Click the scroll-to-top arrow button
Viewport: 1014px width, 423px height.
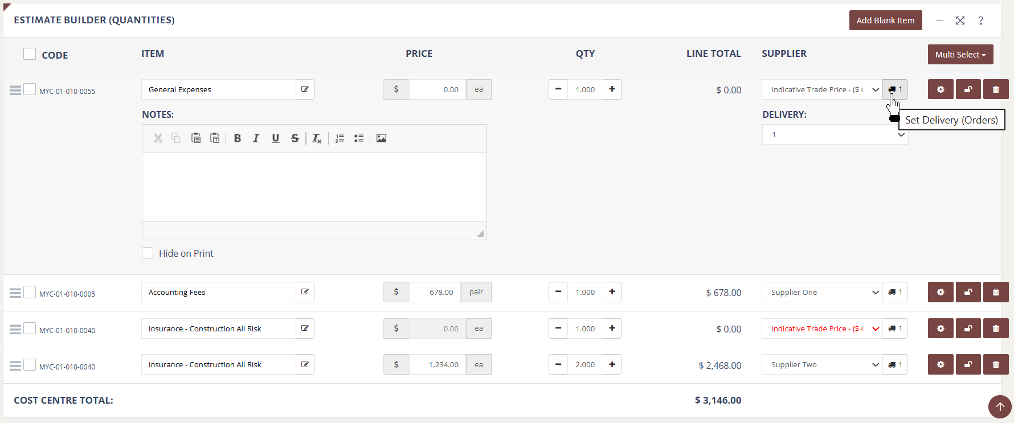[1000, 406]
